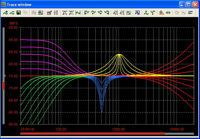This screenshot has height=139, width=200.
Task: Click the scroll trace right icon
Action: pos(100,13)
